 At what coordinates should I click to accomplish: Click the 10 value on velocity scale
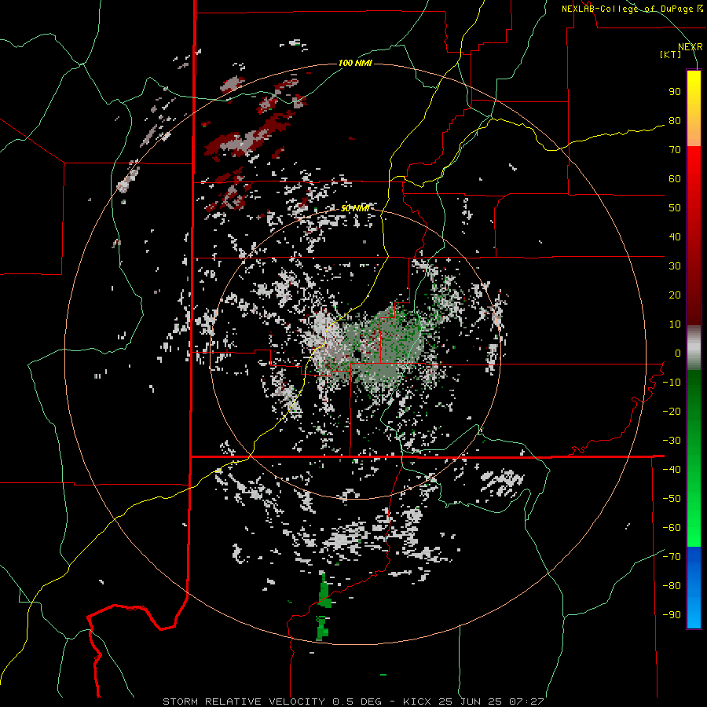[675, 324]
